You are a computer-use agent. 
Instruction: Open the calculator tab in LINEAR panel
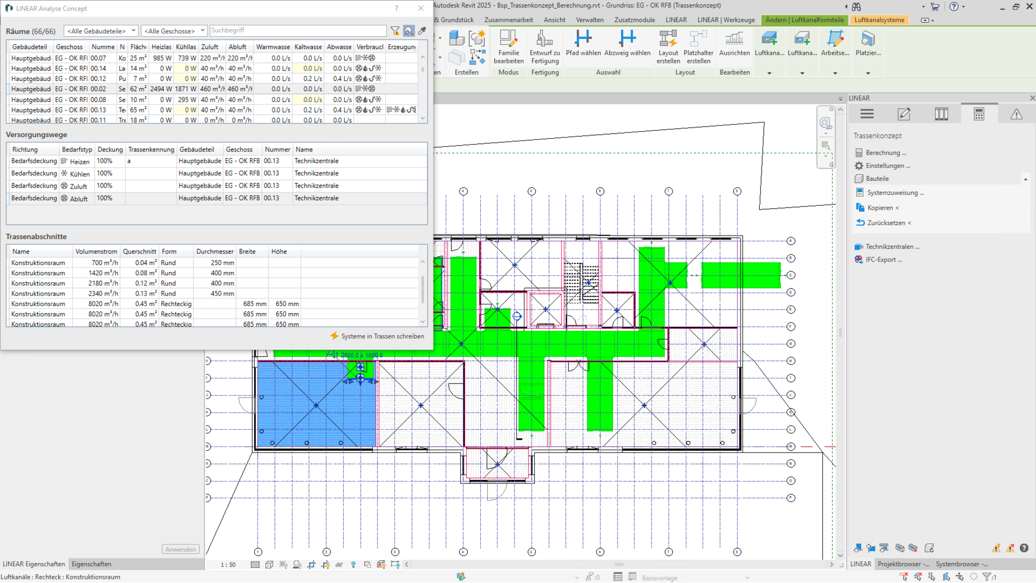click(979, 114)
